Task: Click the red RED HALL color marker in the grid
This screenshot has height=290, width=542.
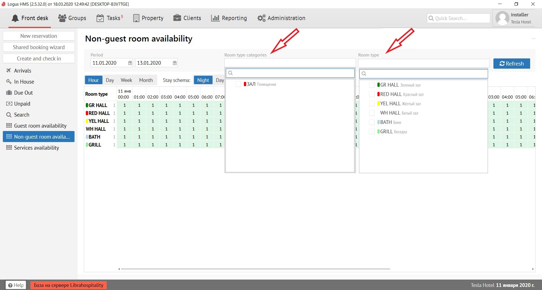Action: [87, 113]
